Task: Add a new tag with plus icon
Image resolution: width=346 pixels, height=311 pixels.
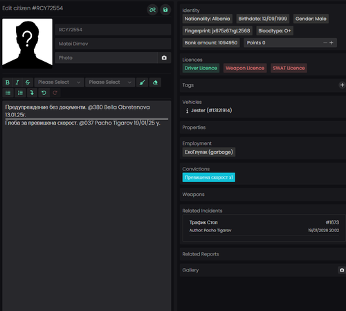Action: (342, 85)
